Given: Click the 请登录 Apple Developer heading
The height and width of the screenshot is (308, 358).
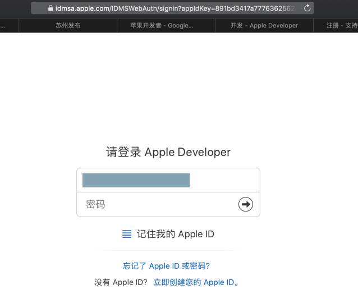Looking at the screenshot, I should [x=168, y=152].
